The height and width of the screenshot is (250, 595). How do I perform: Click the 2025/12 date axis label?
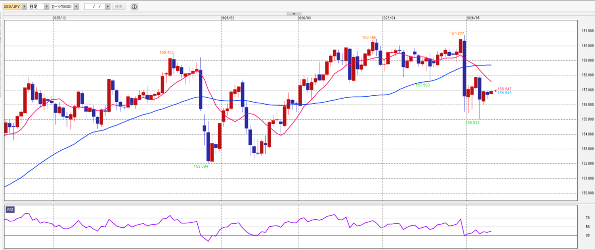(59, 17)
